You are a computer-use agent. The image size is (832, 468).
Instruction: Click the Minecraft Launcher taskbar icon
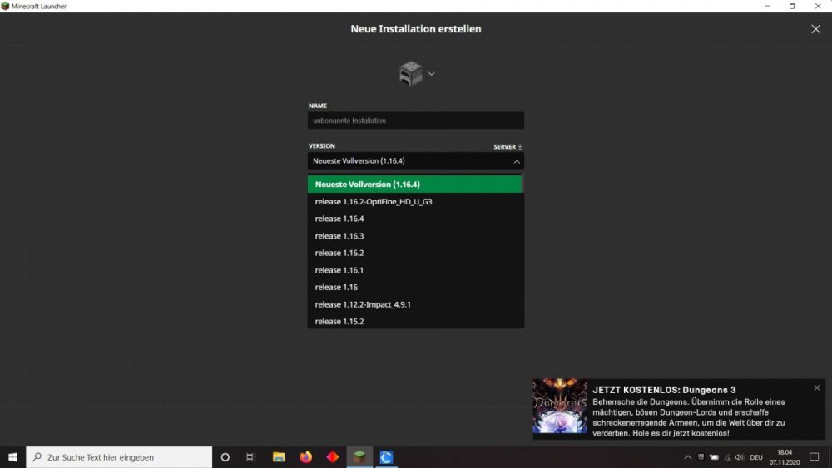[x=359, y=457]
